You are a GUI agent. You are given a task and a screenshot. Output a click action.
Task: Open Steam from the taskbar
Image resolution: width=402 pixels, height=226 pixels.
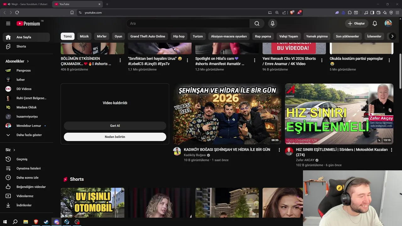click(46, 222)
